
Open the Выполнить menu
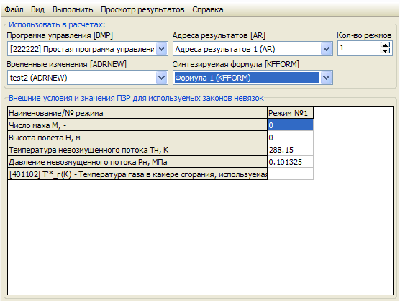click(73, 9)
